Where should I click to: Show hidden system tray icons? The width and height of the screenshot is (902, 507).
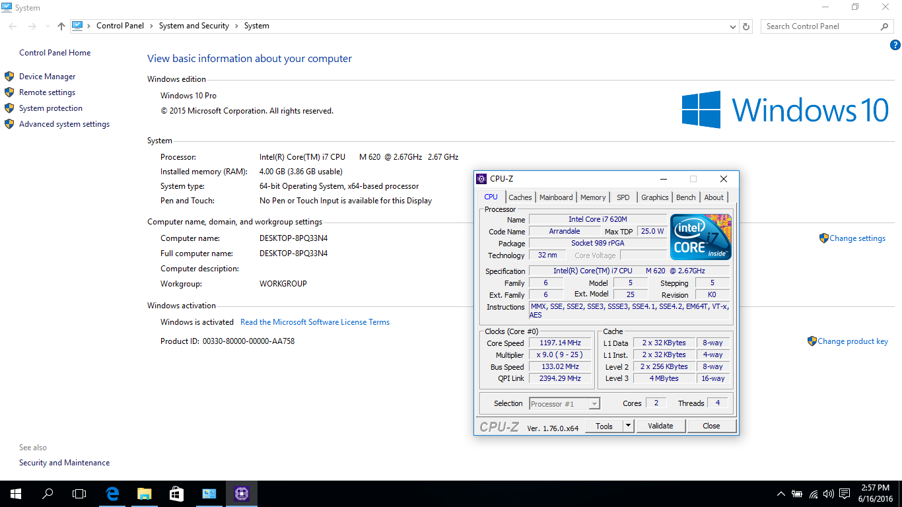(781, 494)
